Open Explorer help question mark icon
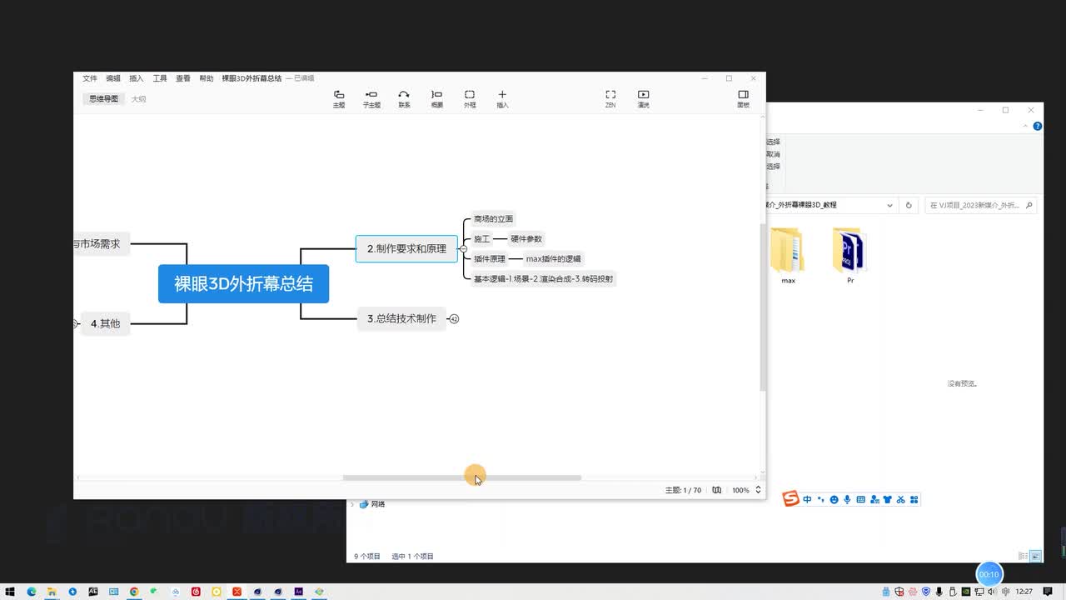 point(1038,127)
